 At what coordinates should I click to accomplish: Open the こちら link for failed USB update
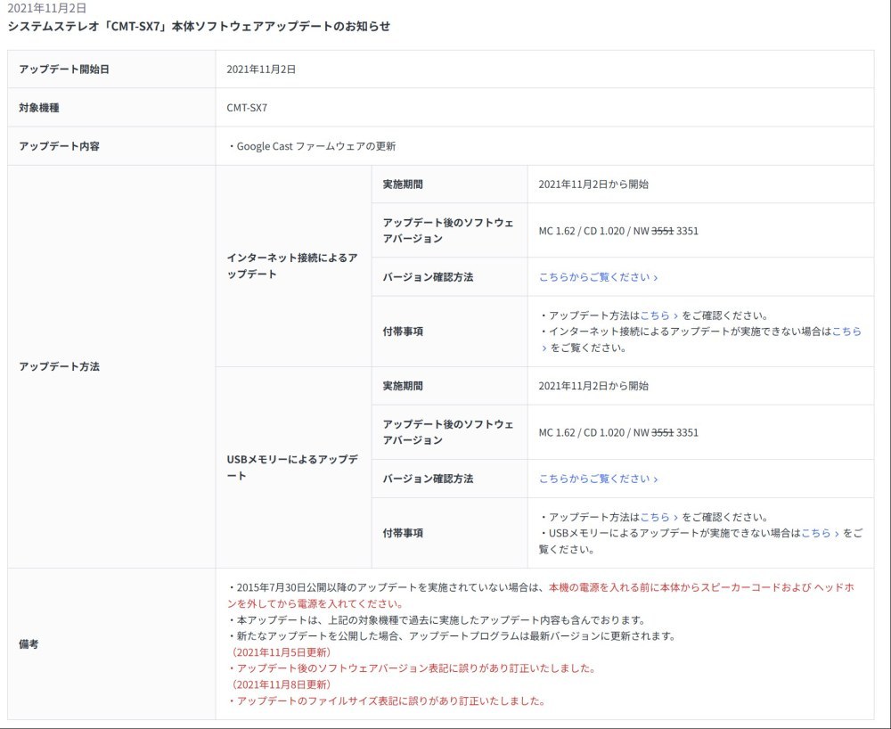coord(820,533)
